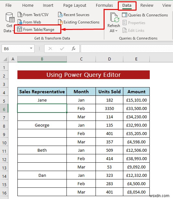
Task: Select column B header
Action: (x=42, y=59)
